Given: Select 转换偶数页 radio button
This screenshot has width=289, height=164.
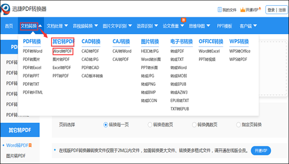Looking at the screenshot, I should pyautogui.click(x=194, y=125).
